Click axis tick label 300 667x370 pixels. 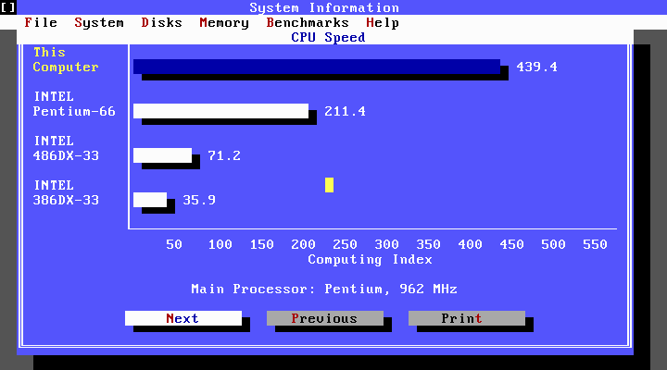click(x=386, y=244)
